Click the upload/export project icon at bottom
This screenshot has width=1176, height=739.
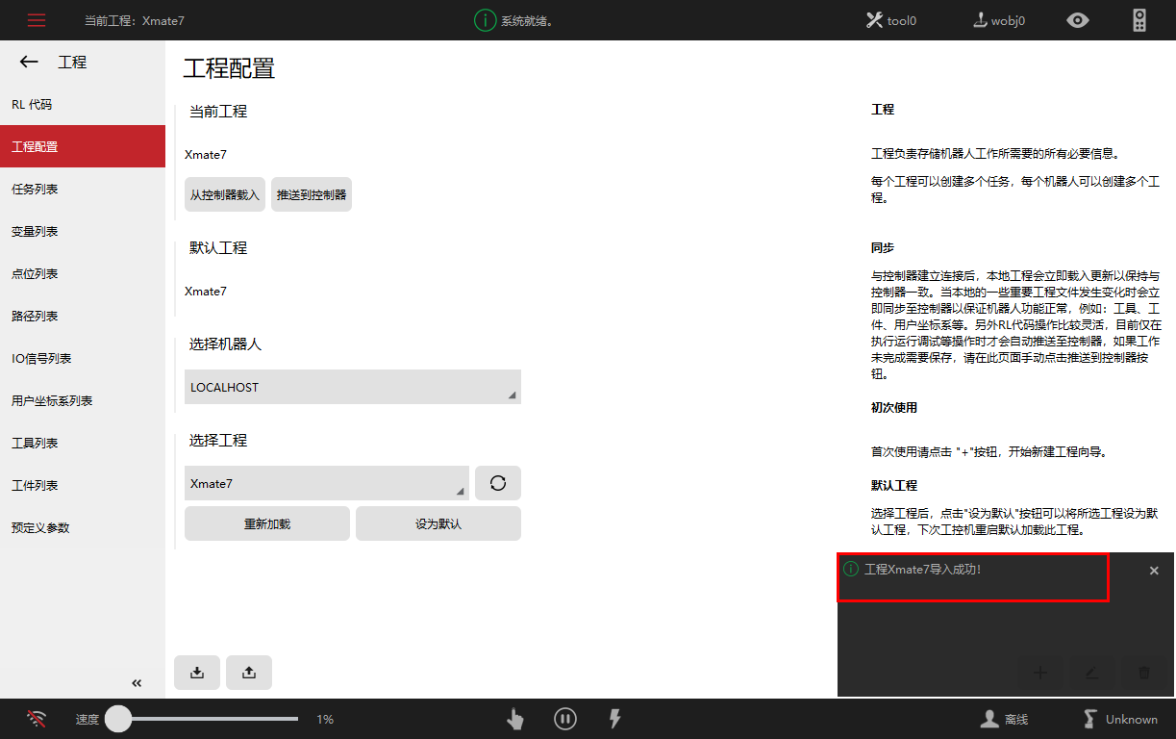click(249, 673)
